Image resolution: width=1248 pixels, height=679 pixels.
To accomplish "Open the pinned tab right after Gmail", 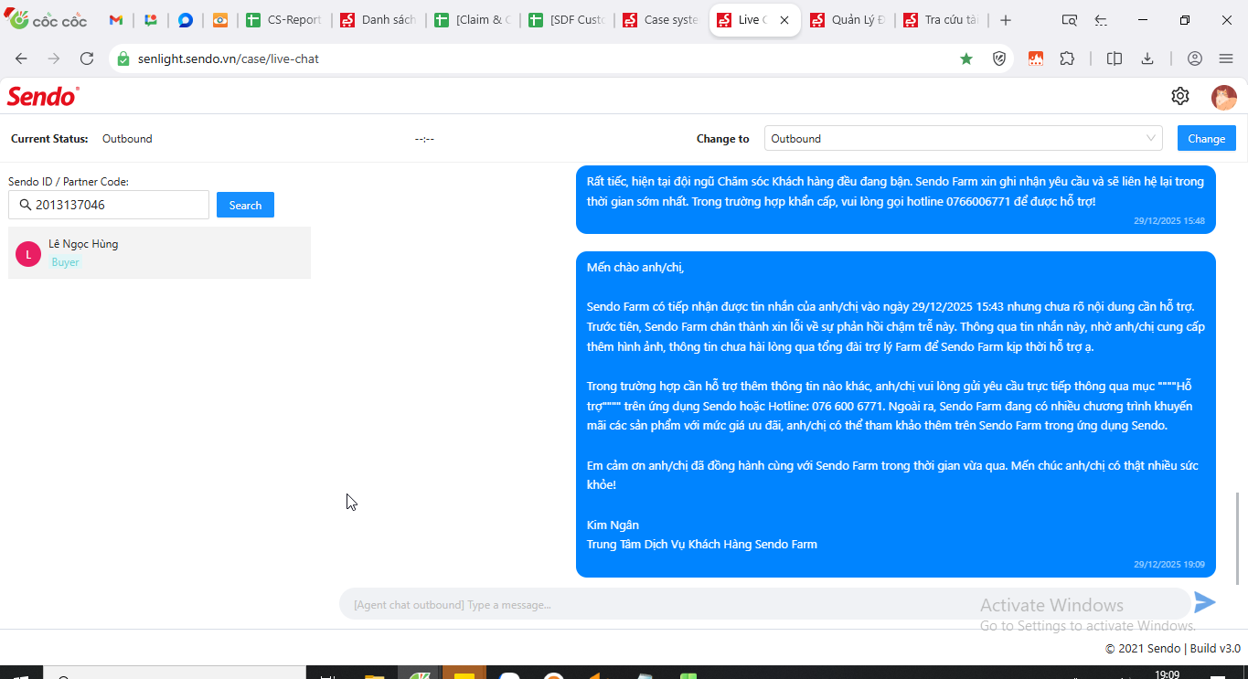I will click(151, 20).
